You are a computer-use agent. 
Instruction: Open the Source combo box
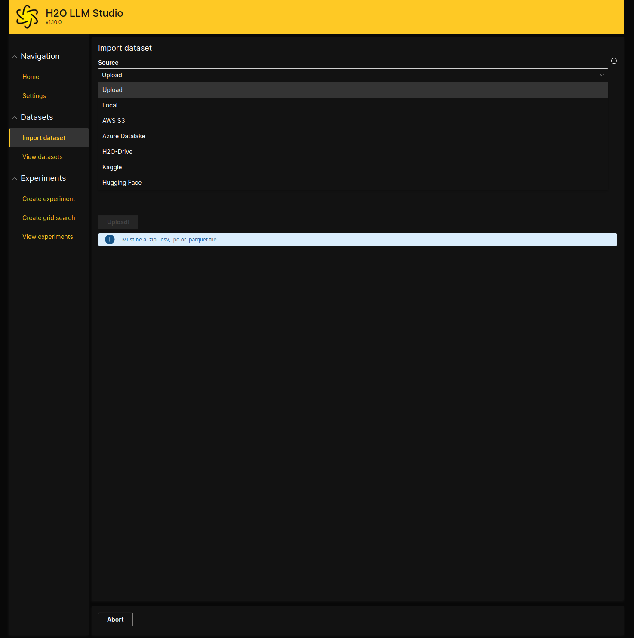pos(353,75)
